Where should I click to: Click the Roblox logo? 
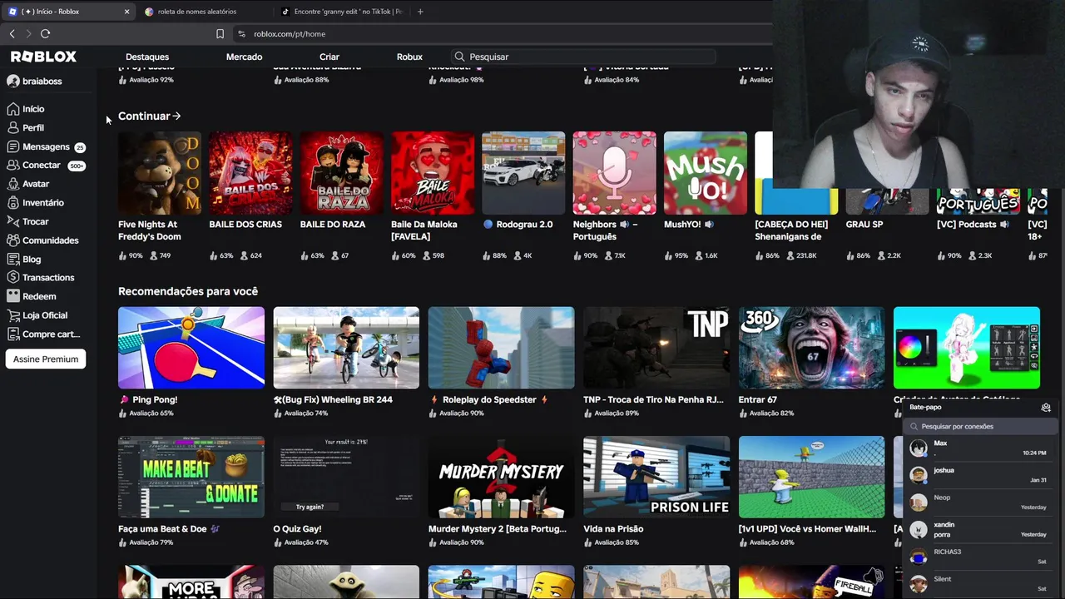(x=43, y=57)
